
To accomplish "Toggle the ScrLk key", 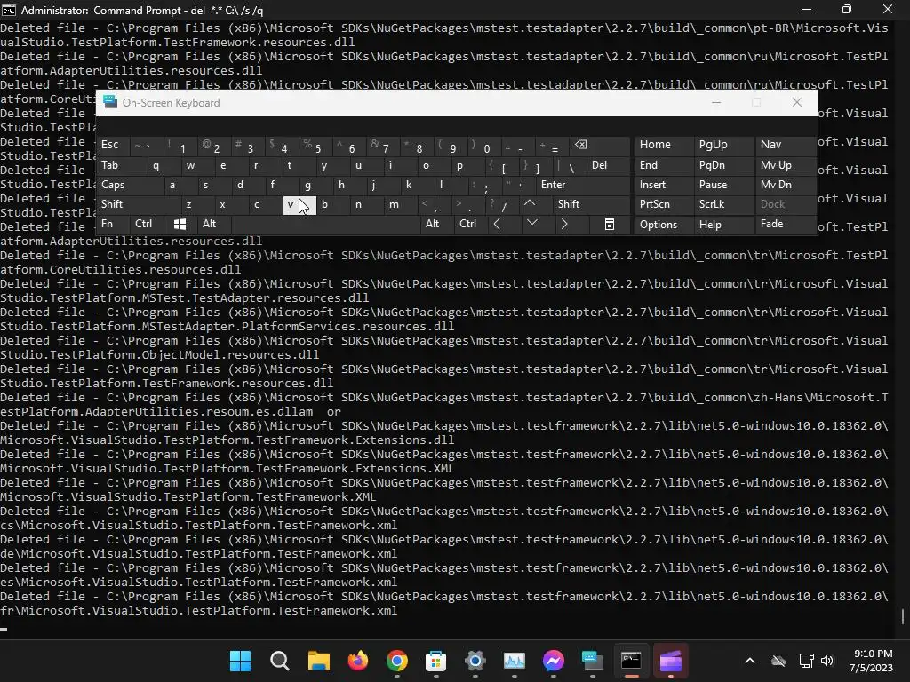I will coord(723,204).
